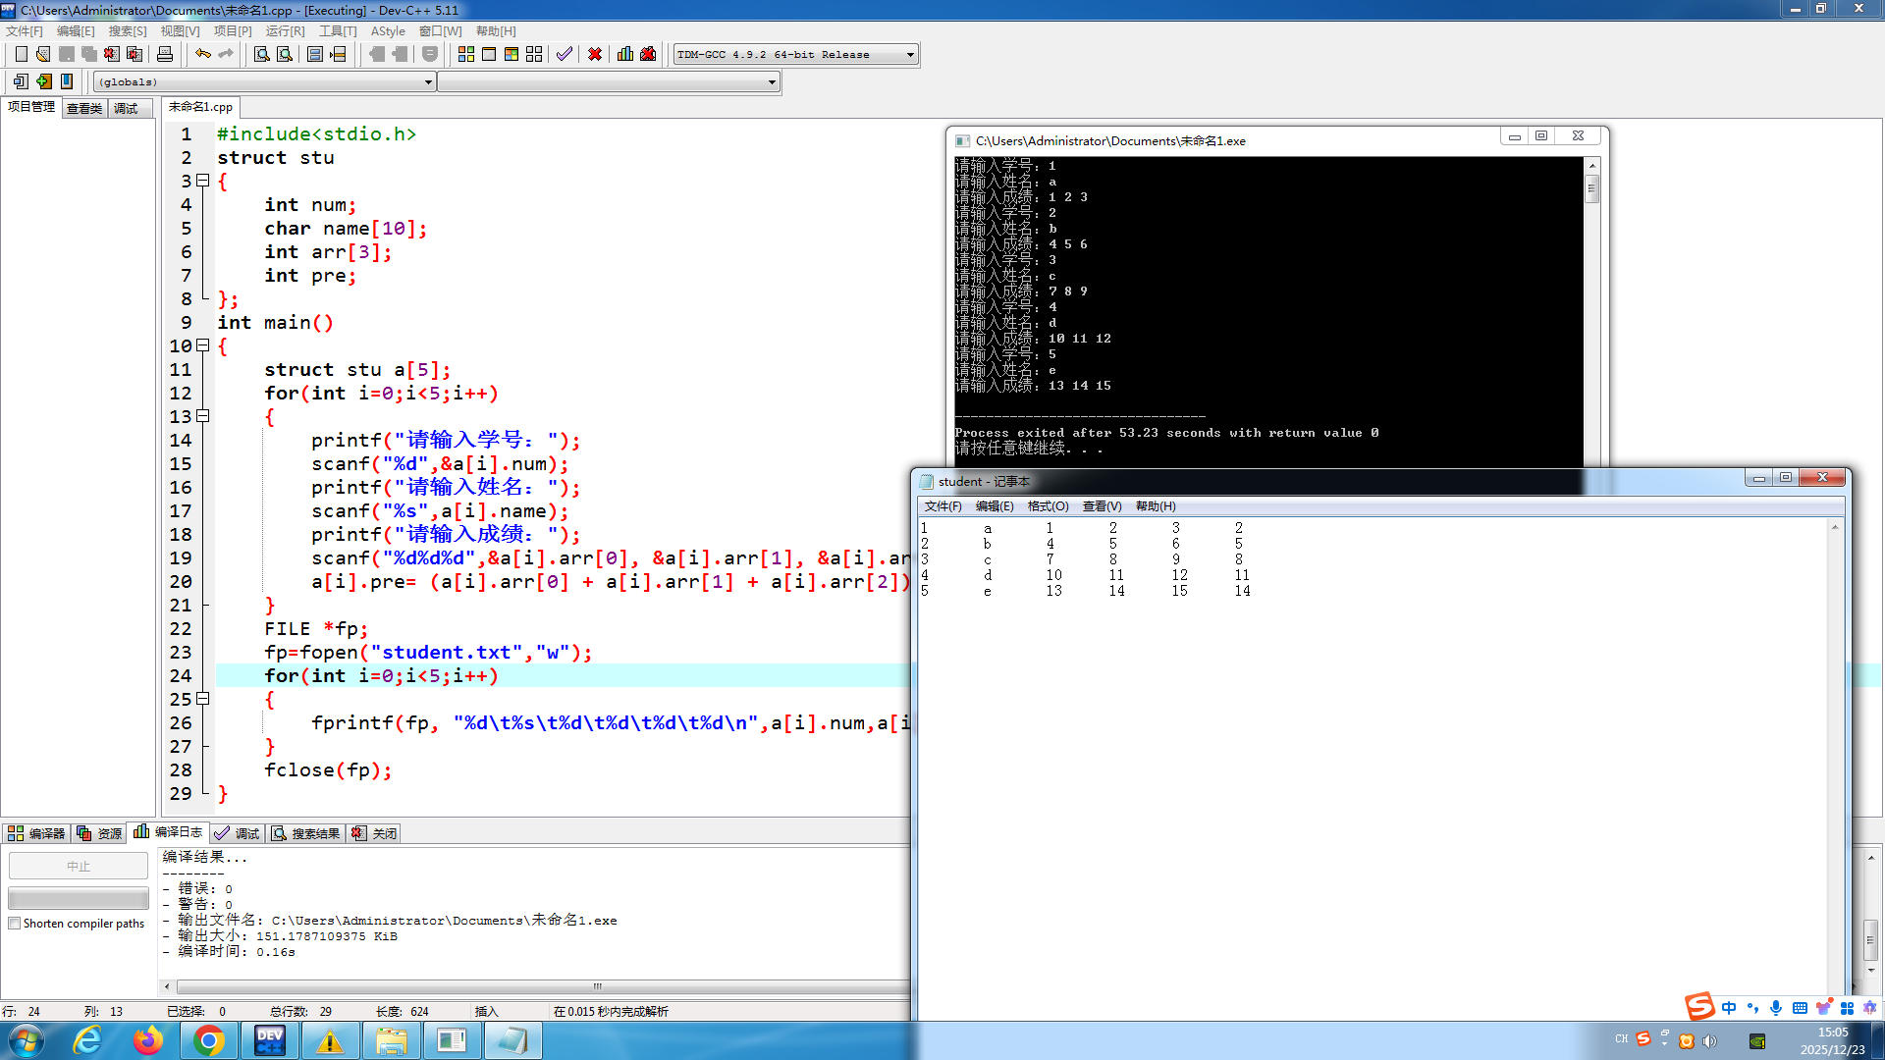Image resolution: width=1885 pixels, height=1060 pixels.
Task: Click the Undo arrow icon
Action: pyautogui.click(x=202, y=54)
